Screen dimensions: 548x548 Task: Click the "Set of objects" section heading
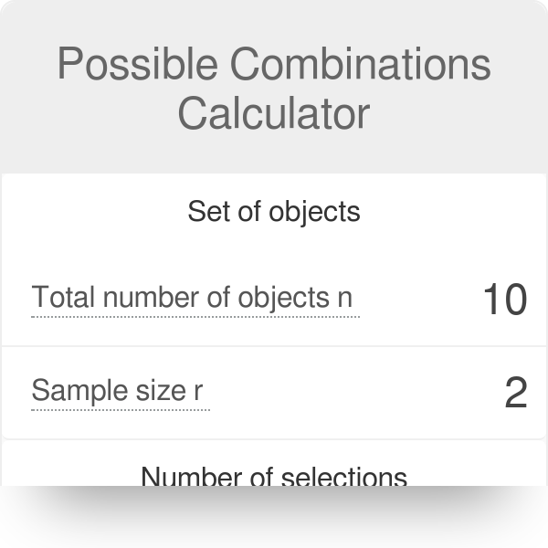point(274,212)
